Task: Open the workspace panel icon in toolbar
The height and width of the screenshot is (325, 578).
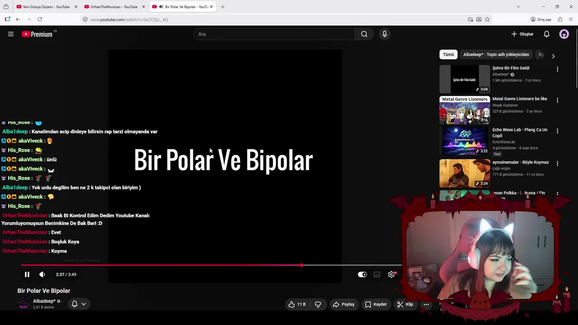Action: click(7, 19)
